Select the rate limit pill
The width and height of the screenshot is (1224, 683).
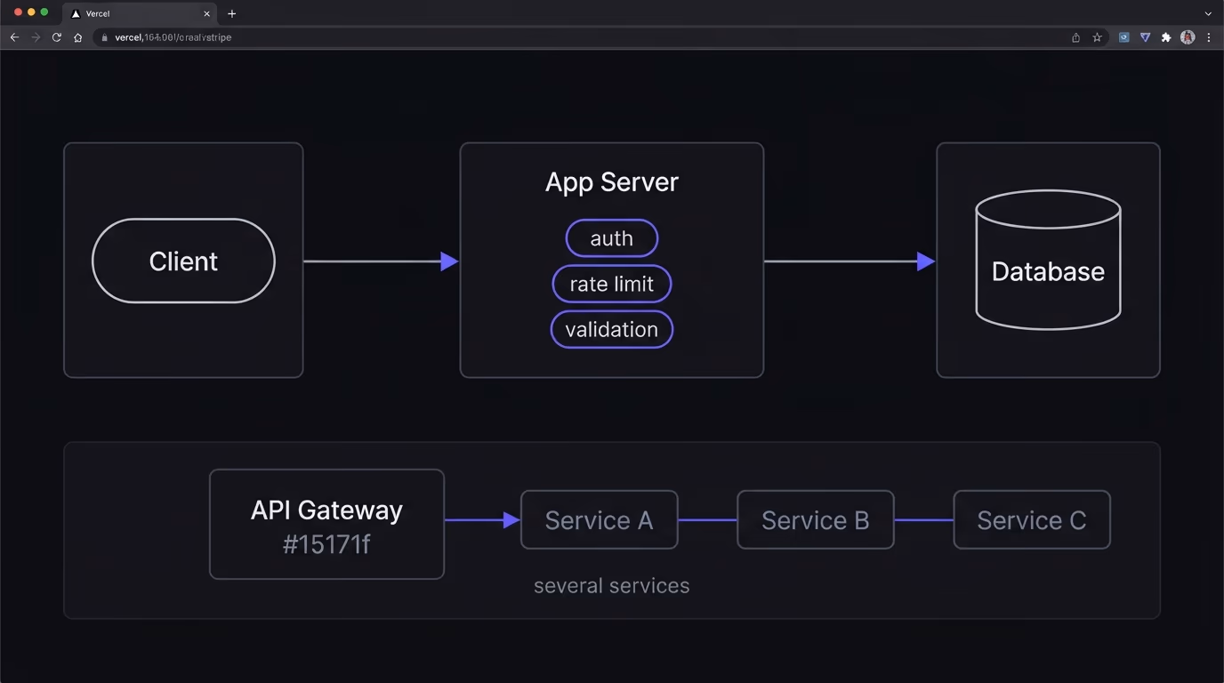pos(612,284)
